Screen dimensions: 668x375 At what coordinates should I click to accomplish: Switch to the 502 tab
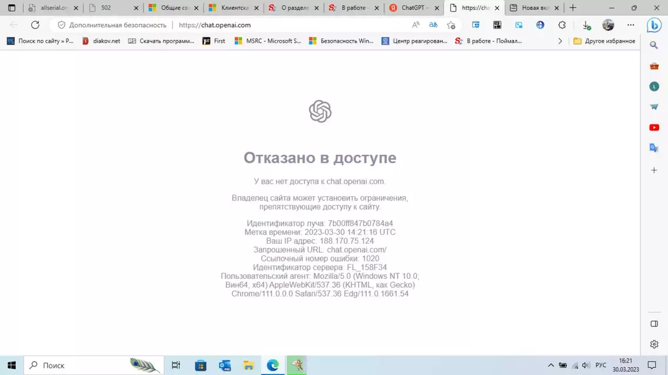tap(113, 8)
